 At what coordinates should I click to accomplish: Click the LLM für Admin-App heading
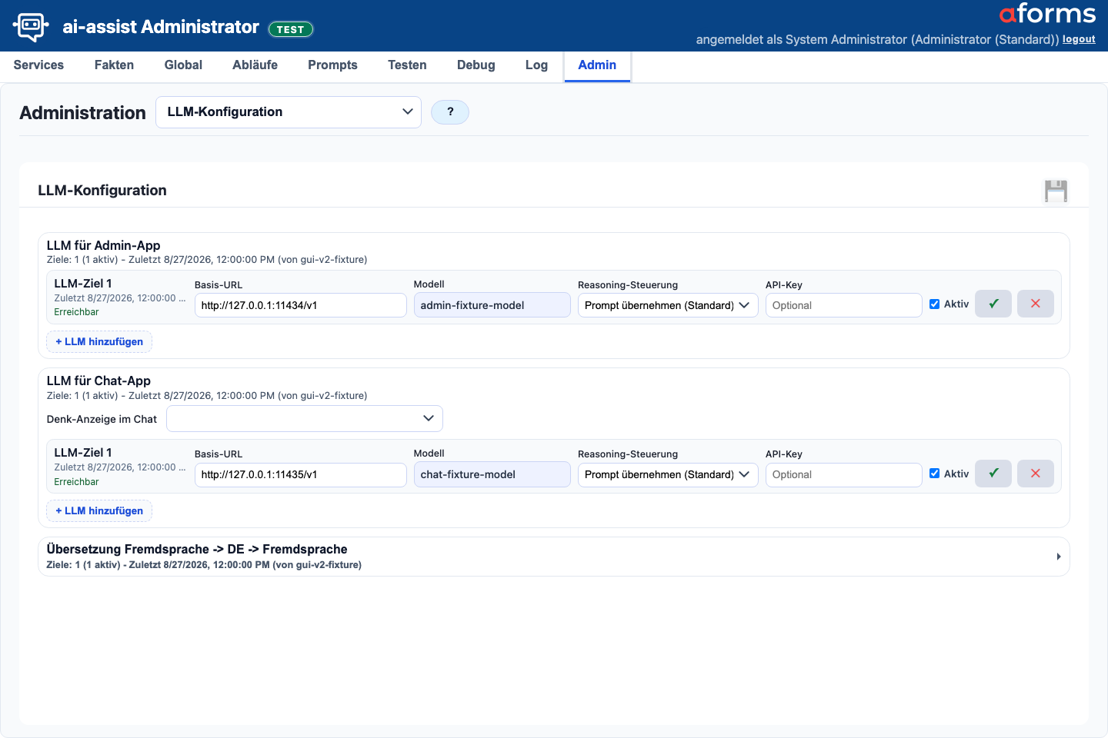point(103,245)
